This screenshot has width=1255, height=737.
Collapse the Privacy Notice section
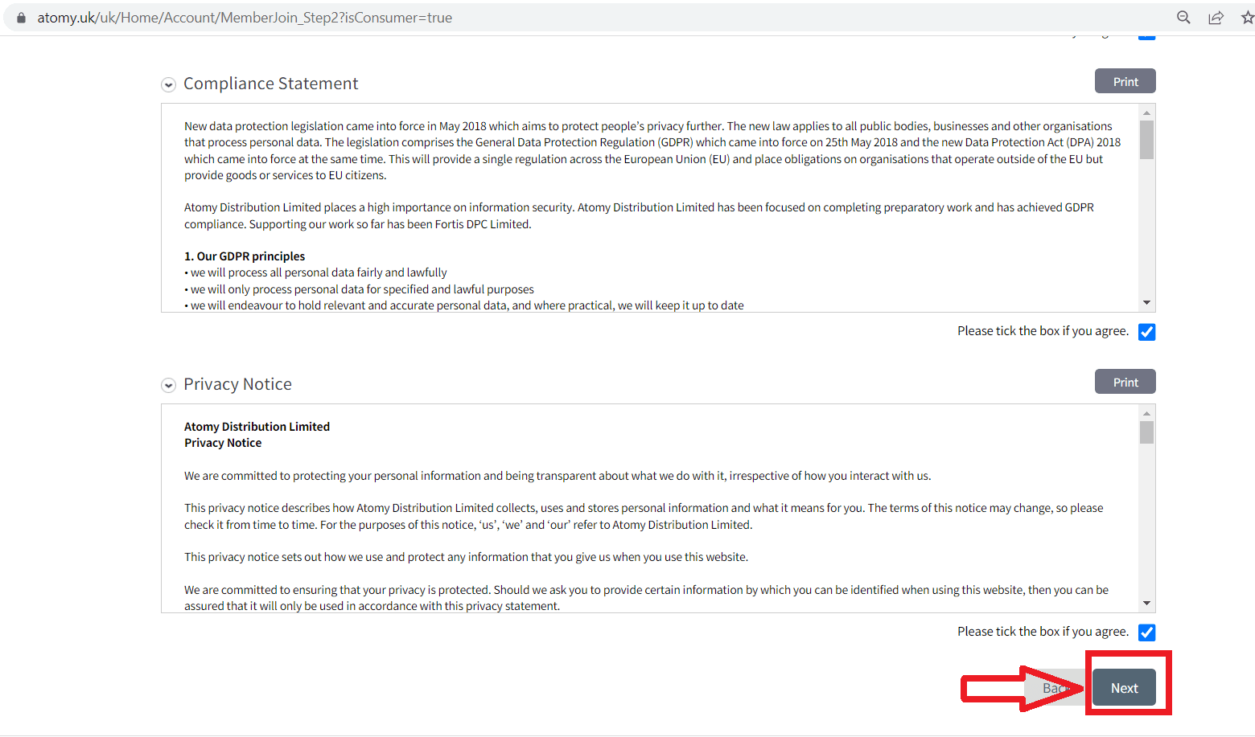(x=169, y=385)
